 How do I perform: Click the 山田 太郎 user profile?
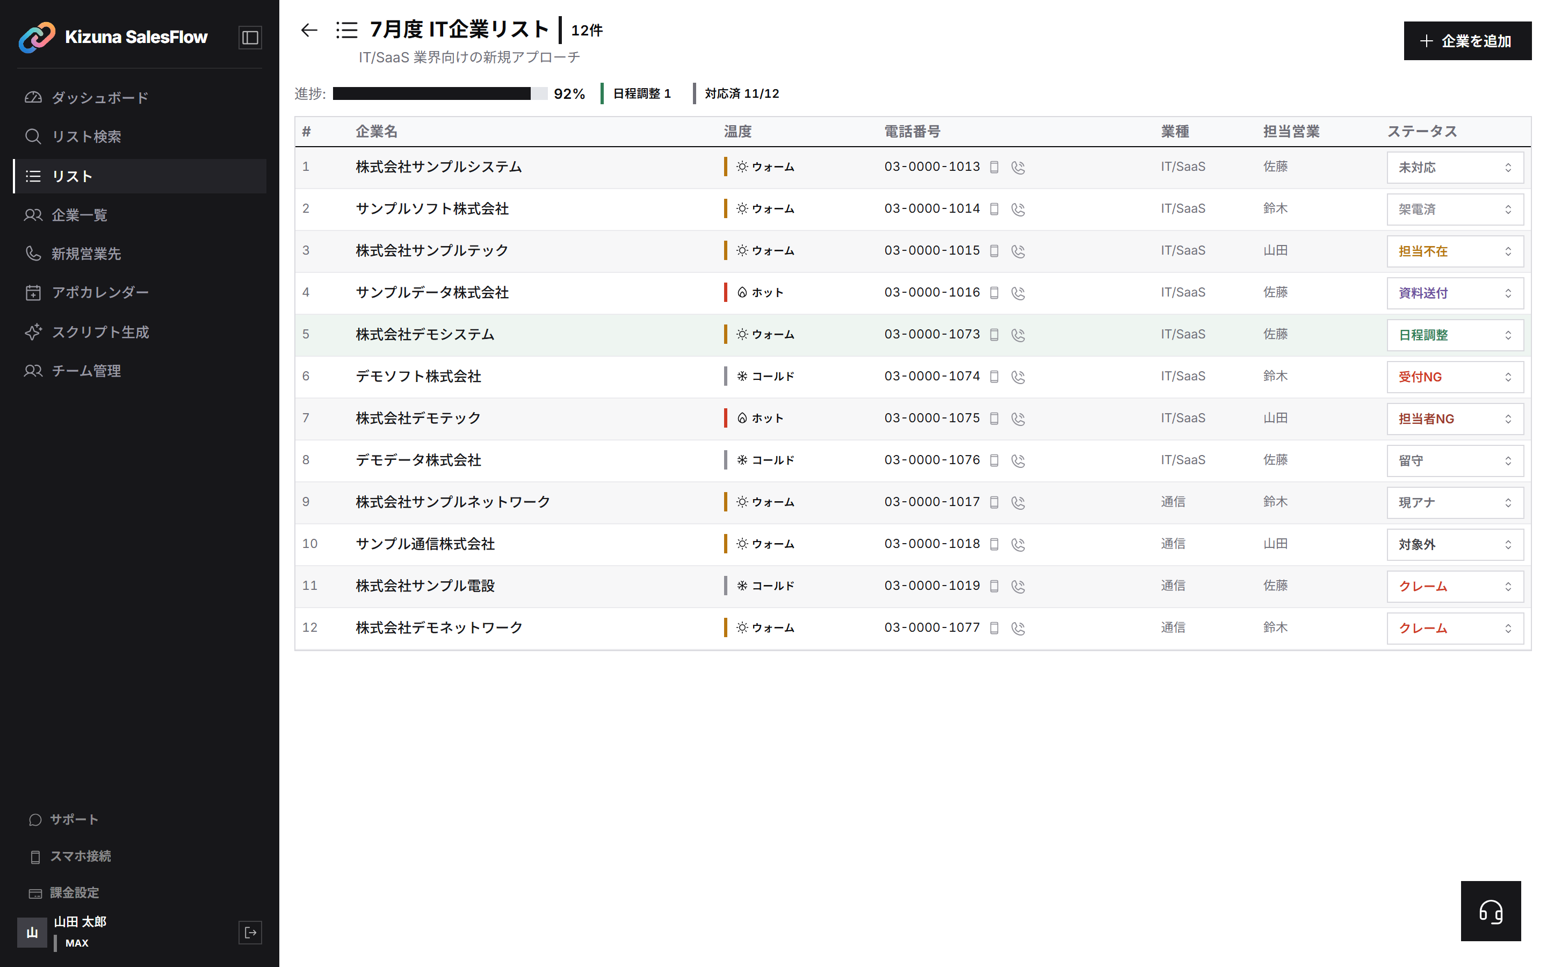coord(63,932)
